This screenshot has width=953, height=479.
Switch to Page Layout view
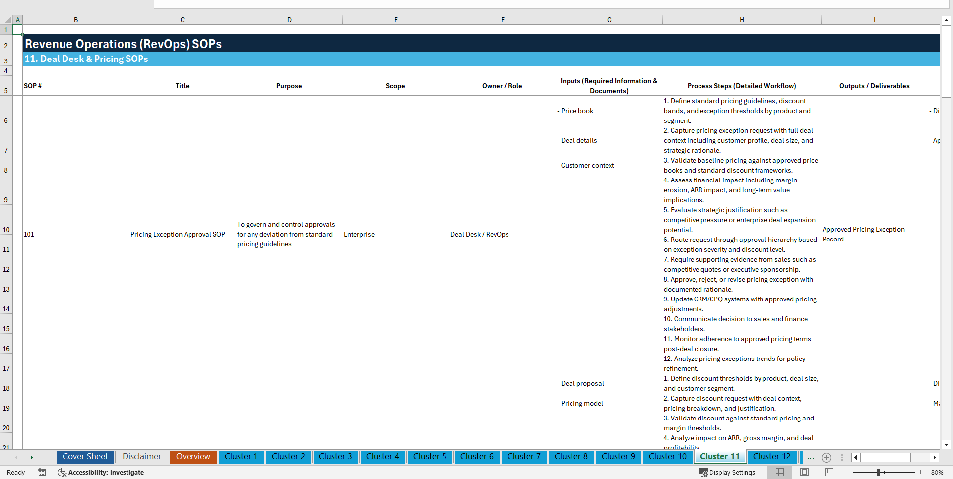coord(805,472)
